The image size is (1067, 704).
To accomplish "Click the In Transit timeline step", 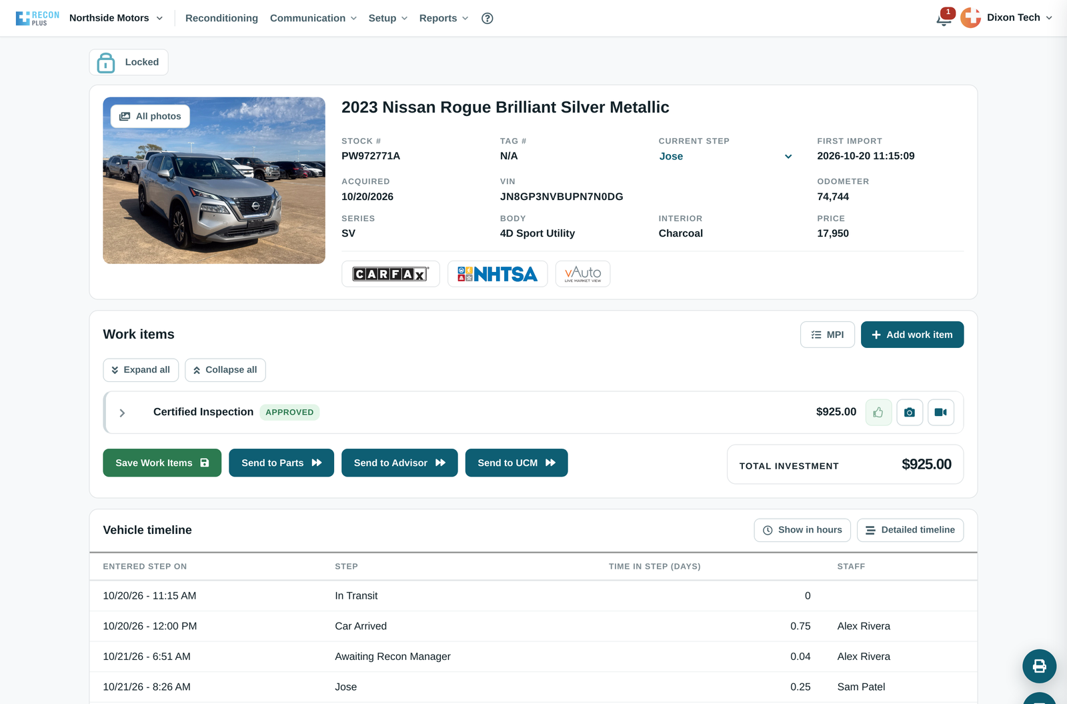I will tap(356, 596).
